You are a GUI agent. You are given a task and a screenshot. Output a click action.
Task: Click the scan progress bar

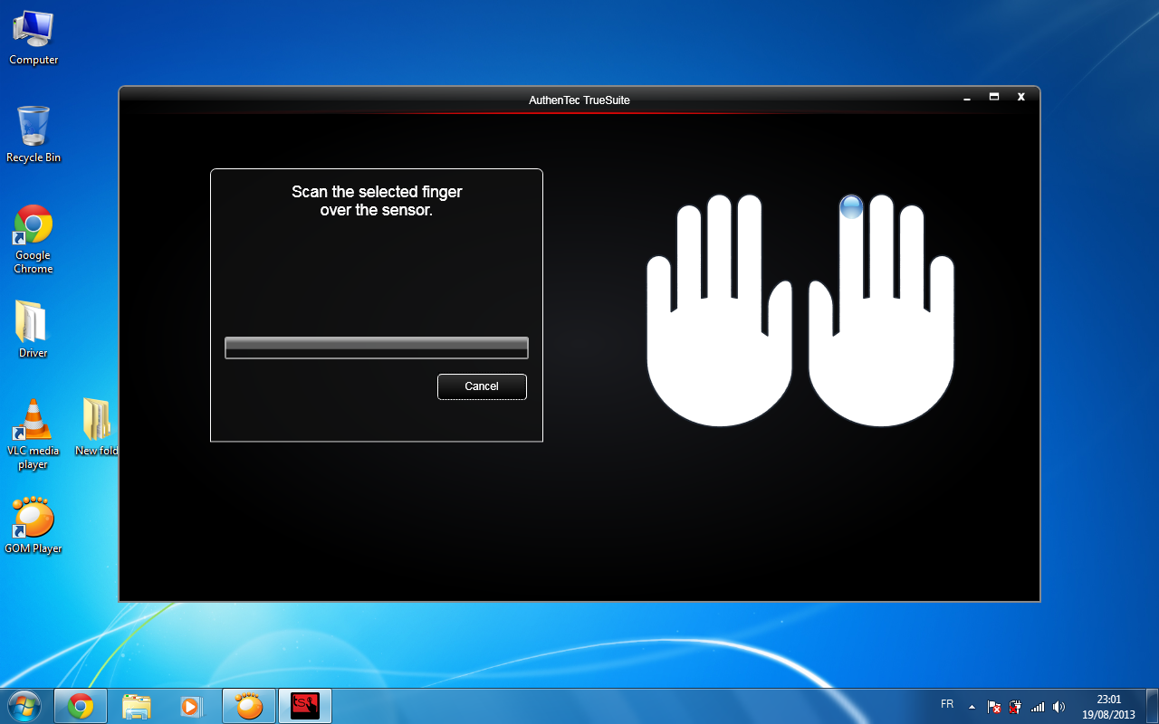[377, 348]
